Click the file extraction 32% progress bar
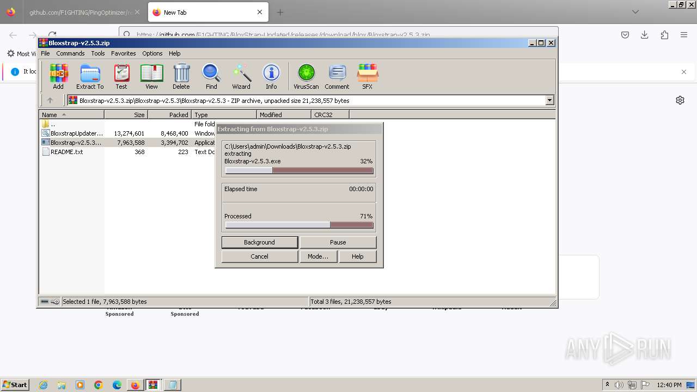The height and width of the screenshot is (392, 697). [299, 170]
